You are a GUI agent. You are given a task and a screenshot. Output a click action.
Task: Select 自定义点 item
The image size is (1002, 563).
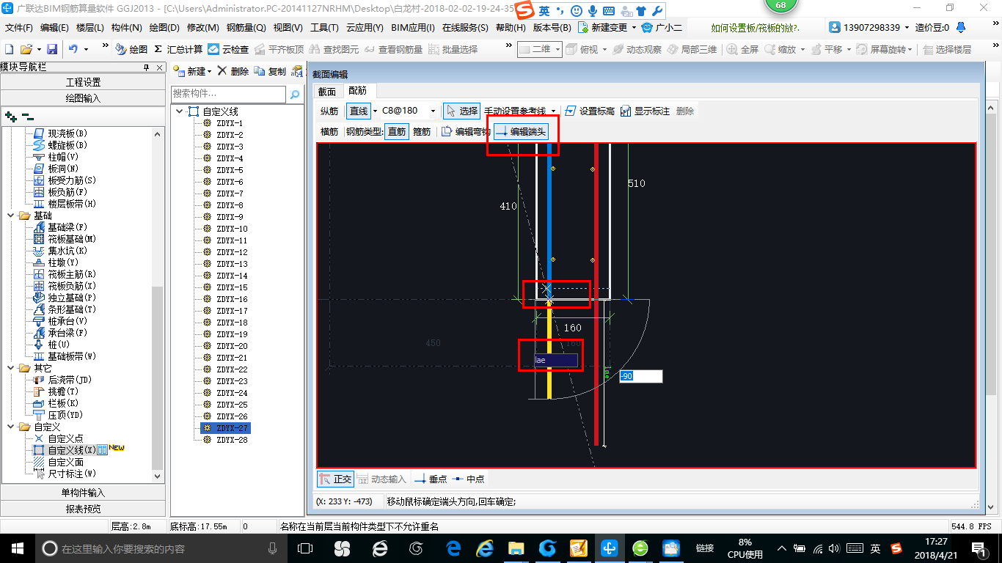(59, 438)
